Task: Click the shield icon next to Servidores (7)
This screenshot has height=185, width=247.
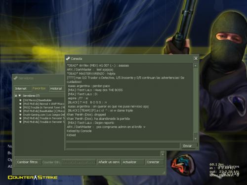Action: point(20,96)
